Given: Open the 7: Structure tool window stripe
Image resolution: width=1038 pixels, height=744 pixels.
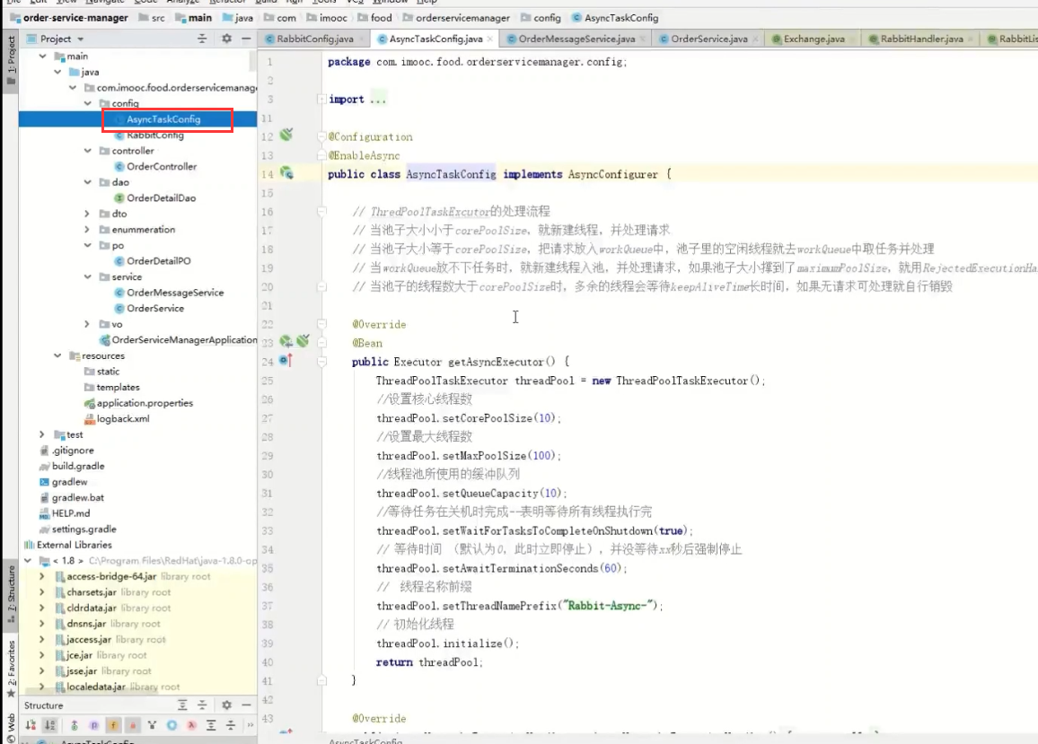Looking at the screenshot, I should click(11, 594).
